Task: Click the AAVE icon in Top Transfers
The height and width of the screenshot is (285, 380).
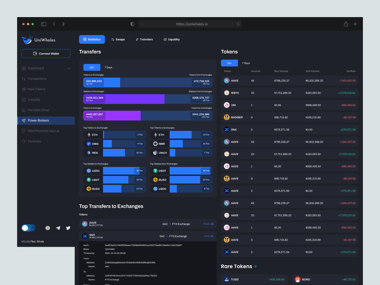Action: pyautogui.click(x=85, y=224)
